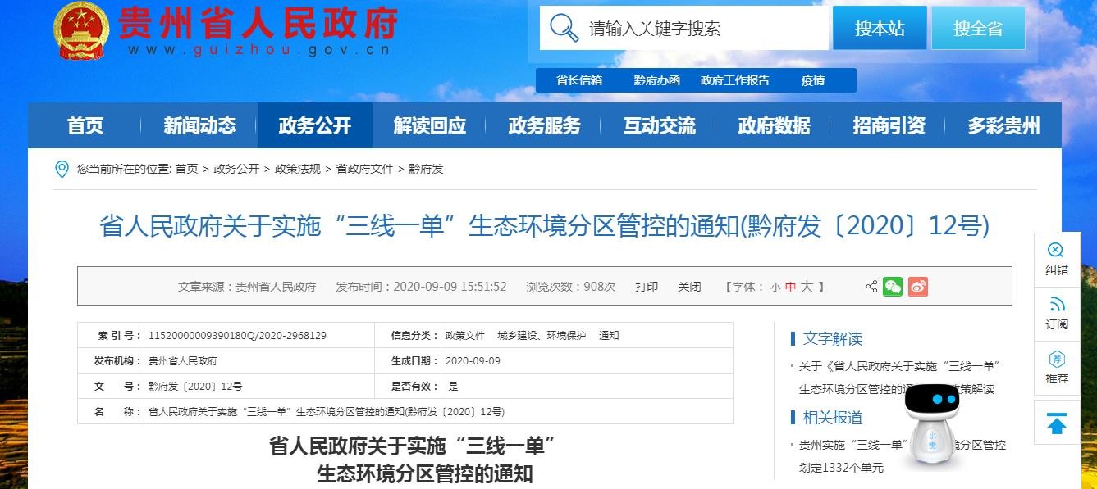Open the 省长信箱 quick link
Image resolution: width=1097 pixels, height=489 pixels.
[579, 80]
